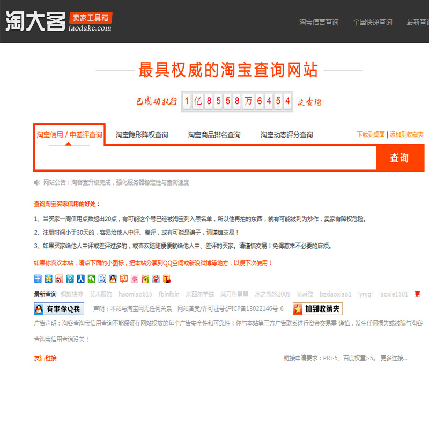
Task: Share to Baidu Tieba 贴 icon
Action: (x=102, y=279)
